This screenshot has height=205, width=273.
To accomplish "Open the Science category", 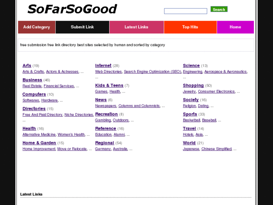I will click(191, 65).
